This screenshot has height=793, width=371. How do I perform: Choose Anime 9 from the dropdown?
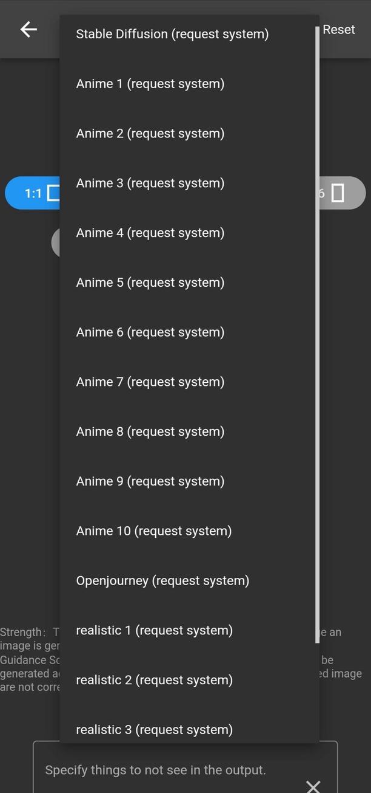point(150,482)
